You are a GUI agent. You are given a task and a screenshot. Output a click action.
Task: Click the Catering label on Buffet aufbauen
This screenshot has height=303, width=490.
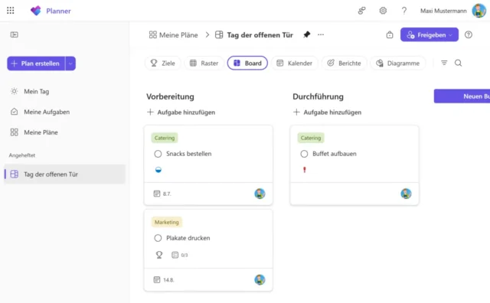(311, 138)
